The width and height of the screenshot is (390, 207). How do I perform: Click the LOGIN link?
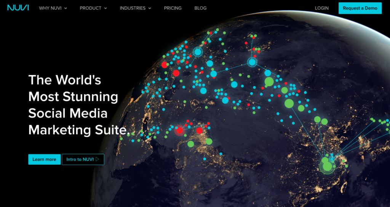(x=321, y=8)
